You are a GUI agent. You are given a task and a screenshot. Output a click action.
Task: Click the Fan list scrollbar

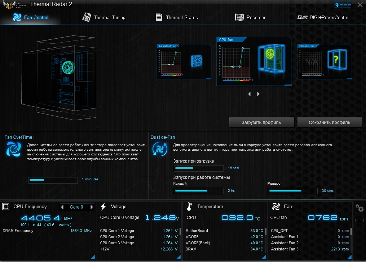[x=351, y=240]
